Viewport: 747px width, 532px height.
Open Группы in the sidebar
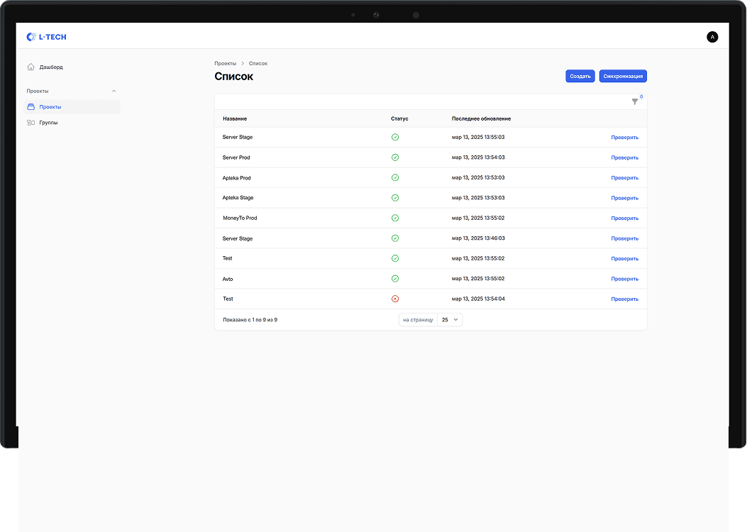48,123
